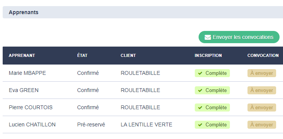This screenshot has width=283, height=139.
Task: Click checkmark icon in Pierre COURTOIS's inscription badge
Action: coord(200,108)
